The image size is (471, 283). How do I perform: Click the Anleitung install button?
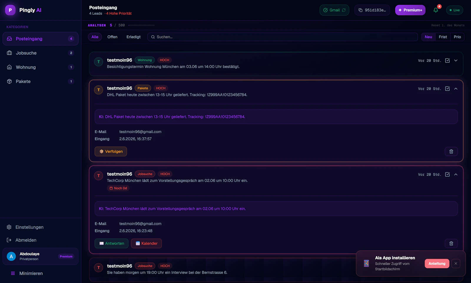pyautogui.click(x=437, y=264)
